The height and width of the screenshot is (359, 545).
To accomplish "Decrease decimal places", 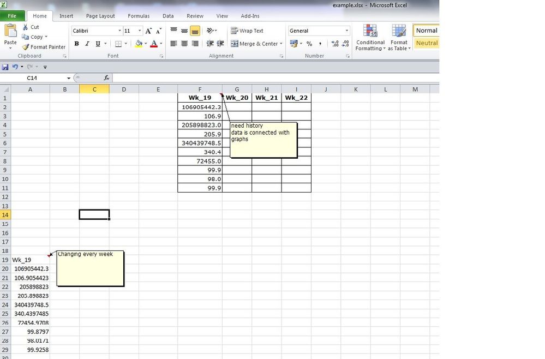I will coord(345,44).
